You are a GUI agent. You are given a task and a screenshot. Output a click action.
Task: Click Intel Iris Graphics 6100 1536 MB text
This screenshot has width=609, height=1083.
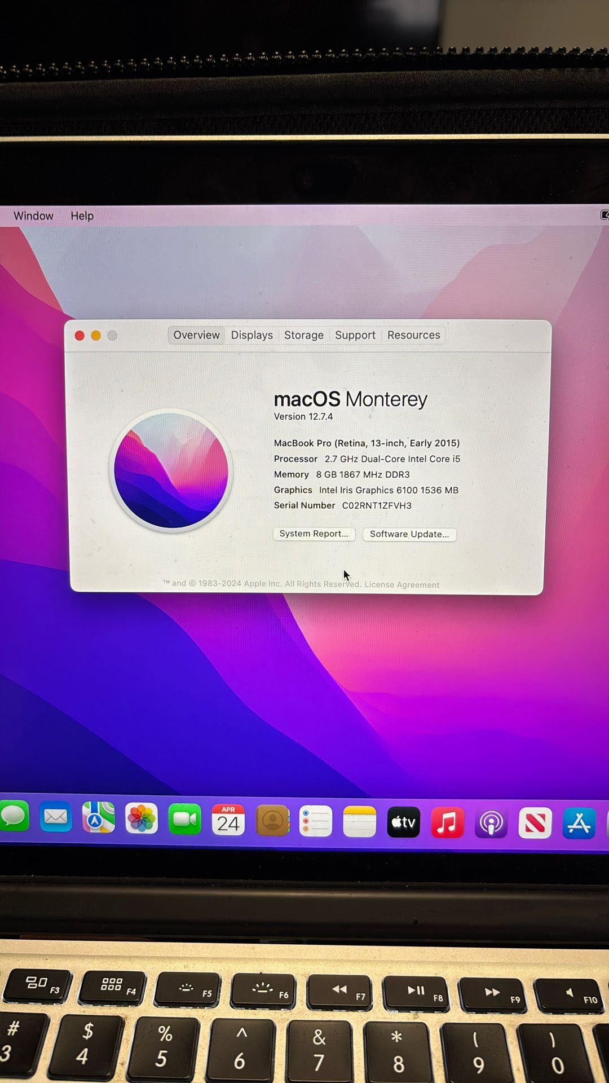[x=389, y=491]
